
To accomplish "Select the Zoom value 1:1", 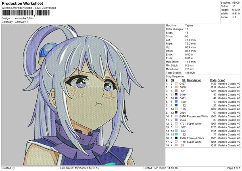I will (234, 17).
